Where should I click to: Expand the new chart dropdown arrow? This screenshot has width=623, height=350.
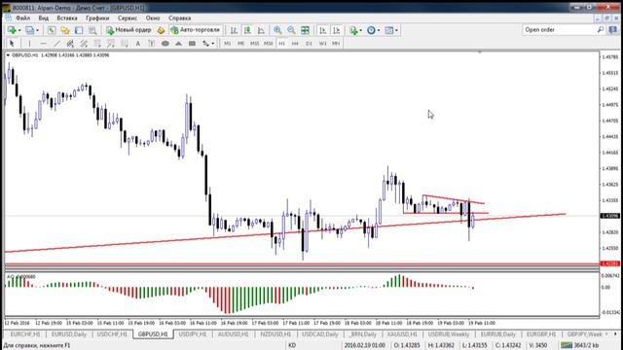tap(19, 30)
